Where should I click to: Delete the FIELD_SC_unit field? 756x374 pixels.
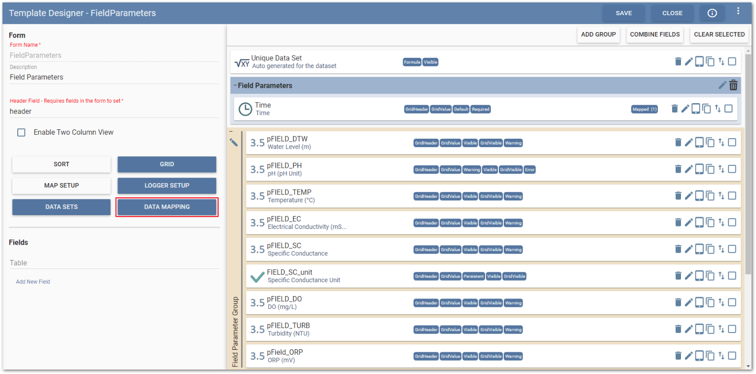click(678, 275)
